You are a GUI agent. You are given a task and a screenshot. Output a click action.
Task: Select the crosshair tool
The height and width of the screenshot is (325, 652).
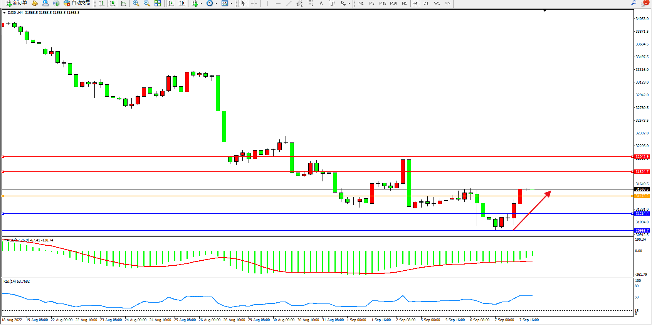254,3
